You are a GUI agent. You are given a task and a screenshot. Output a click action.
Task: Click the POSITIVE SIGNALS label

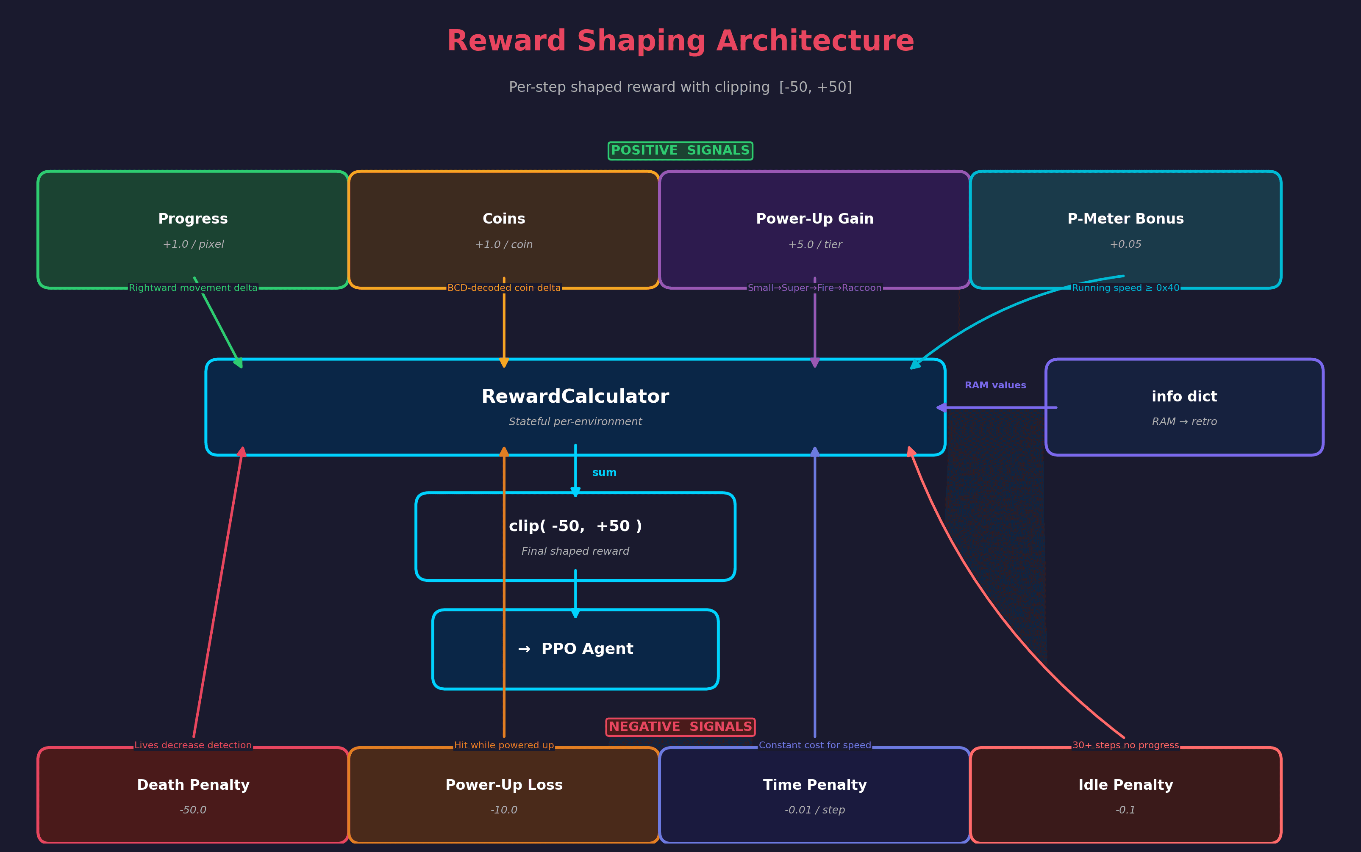[680, 150]
